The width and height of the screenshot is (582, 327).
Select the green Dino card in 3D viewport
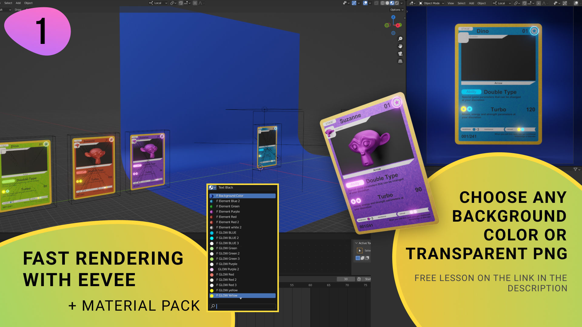(26, 176)
